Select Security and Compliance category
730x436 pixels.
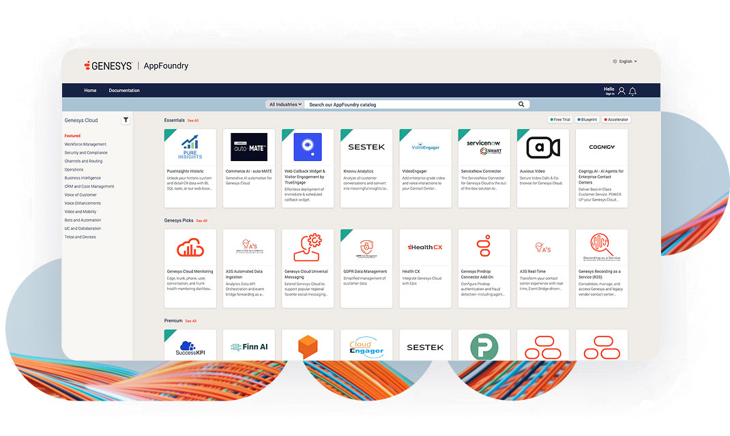click(86, 153)
